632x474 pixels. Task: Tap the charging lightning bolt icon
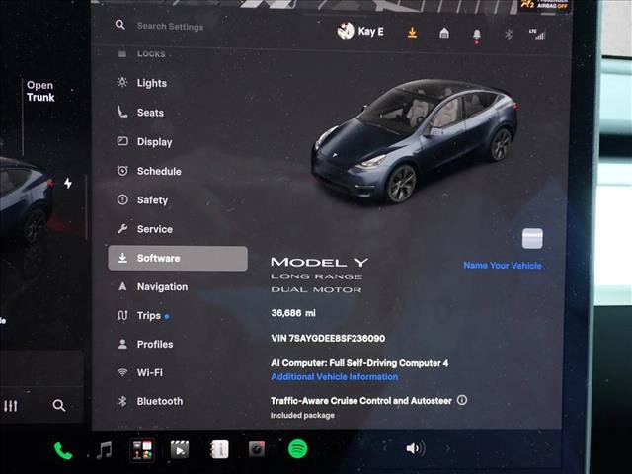click(x=68, y=183)
